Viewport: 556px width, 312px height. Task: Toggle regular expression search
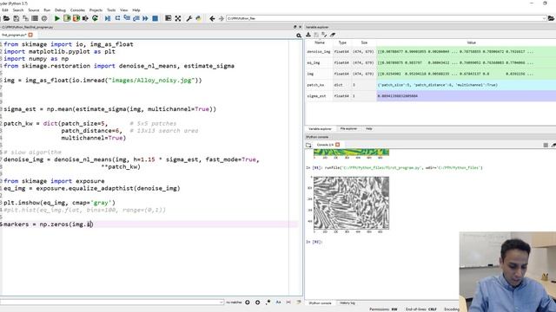coord(268,302)
